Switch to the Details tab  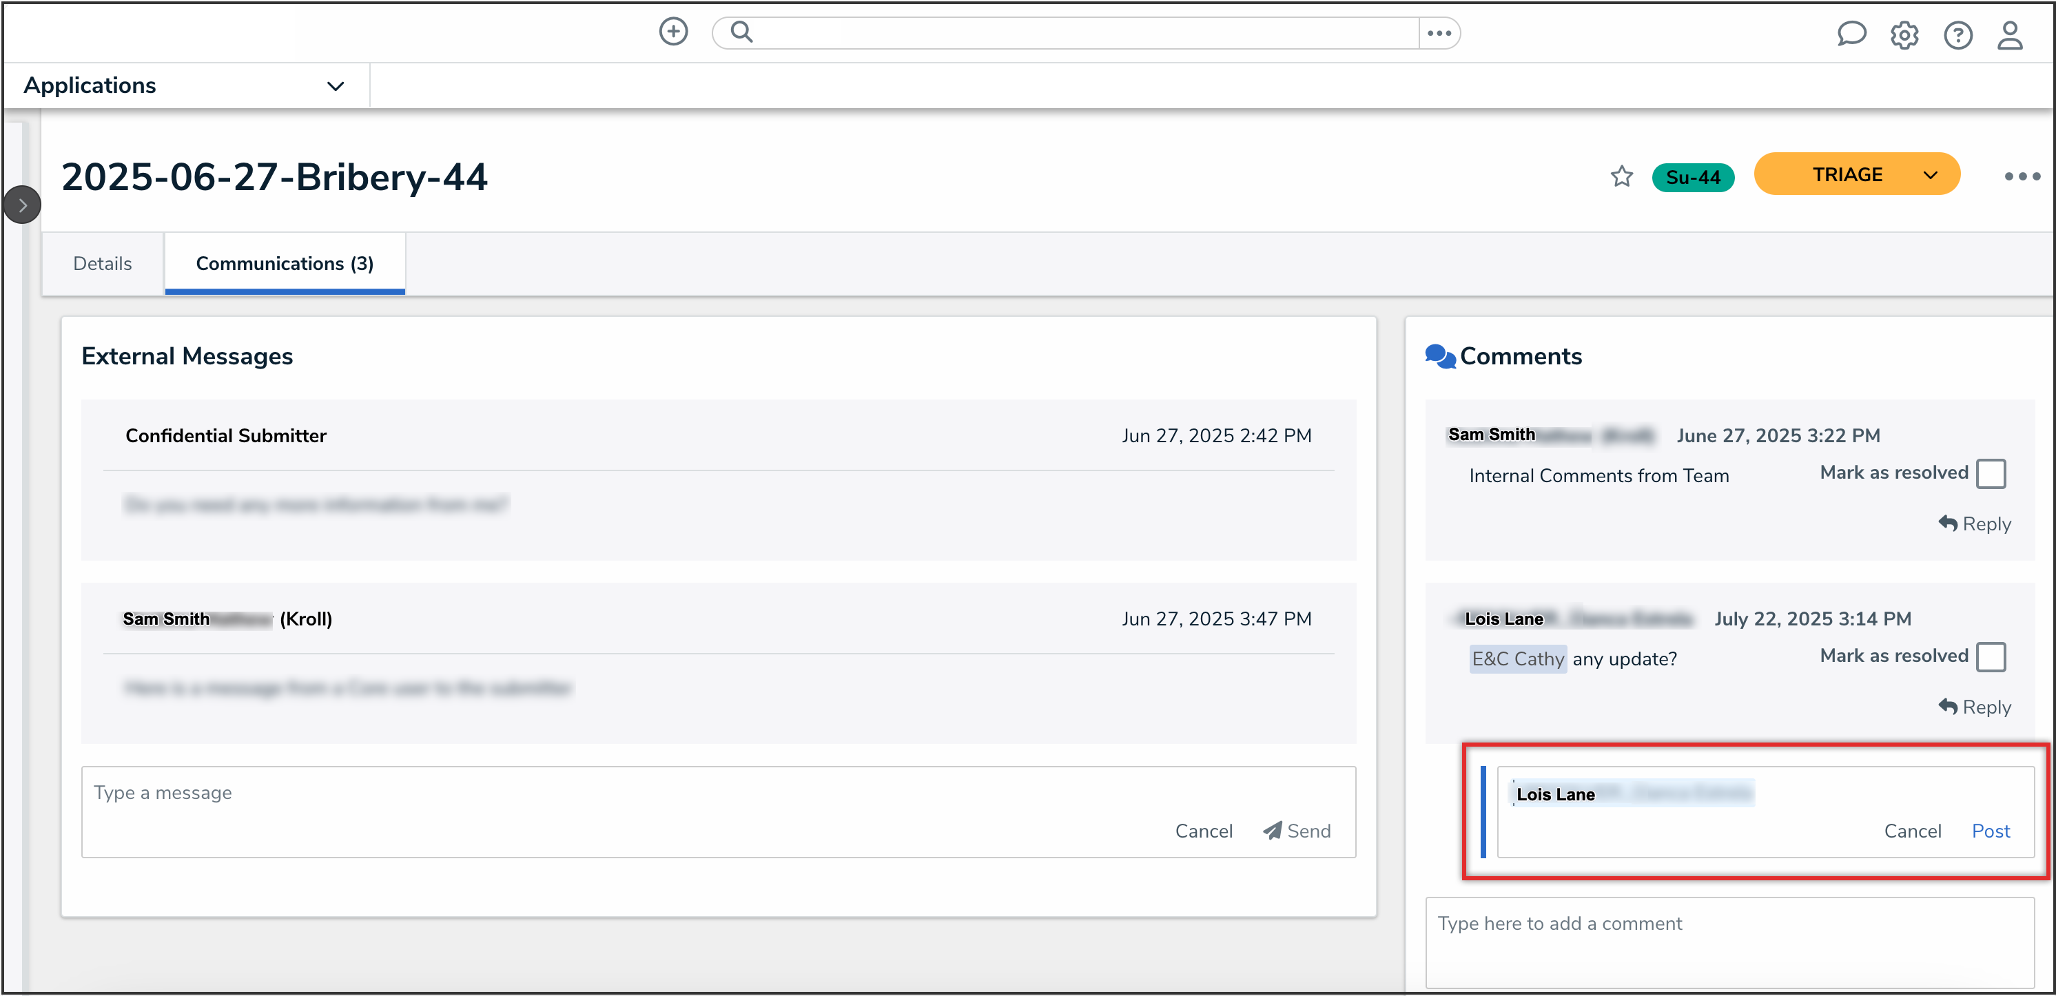point(102,263)
